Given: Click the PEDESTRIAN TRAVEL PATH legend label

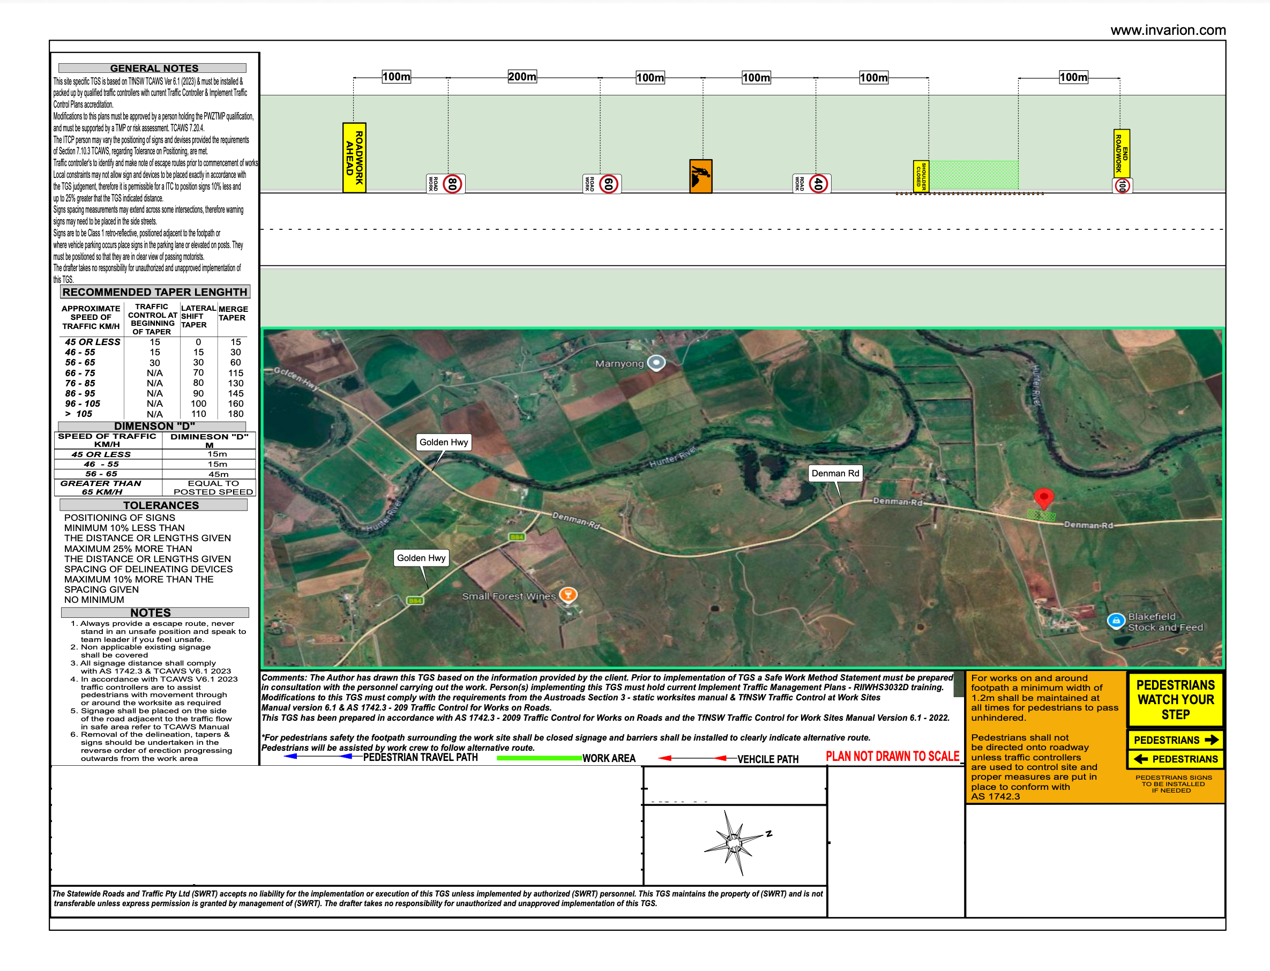Looking at the screenshot, I should coord(420,757).
